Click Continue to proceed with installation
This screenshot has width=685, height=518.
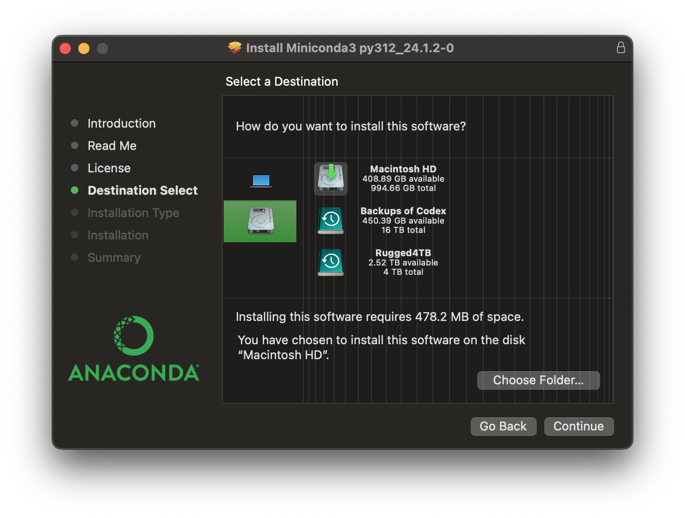[578, 426]
